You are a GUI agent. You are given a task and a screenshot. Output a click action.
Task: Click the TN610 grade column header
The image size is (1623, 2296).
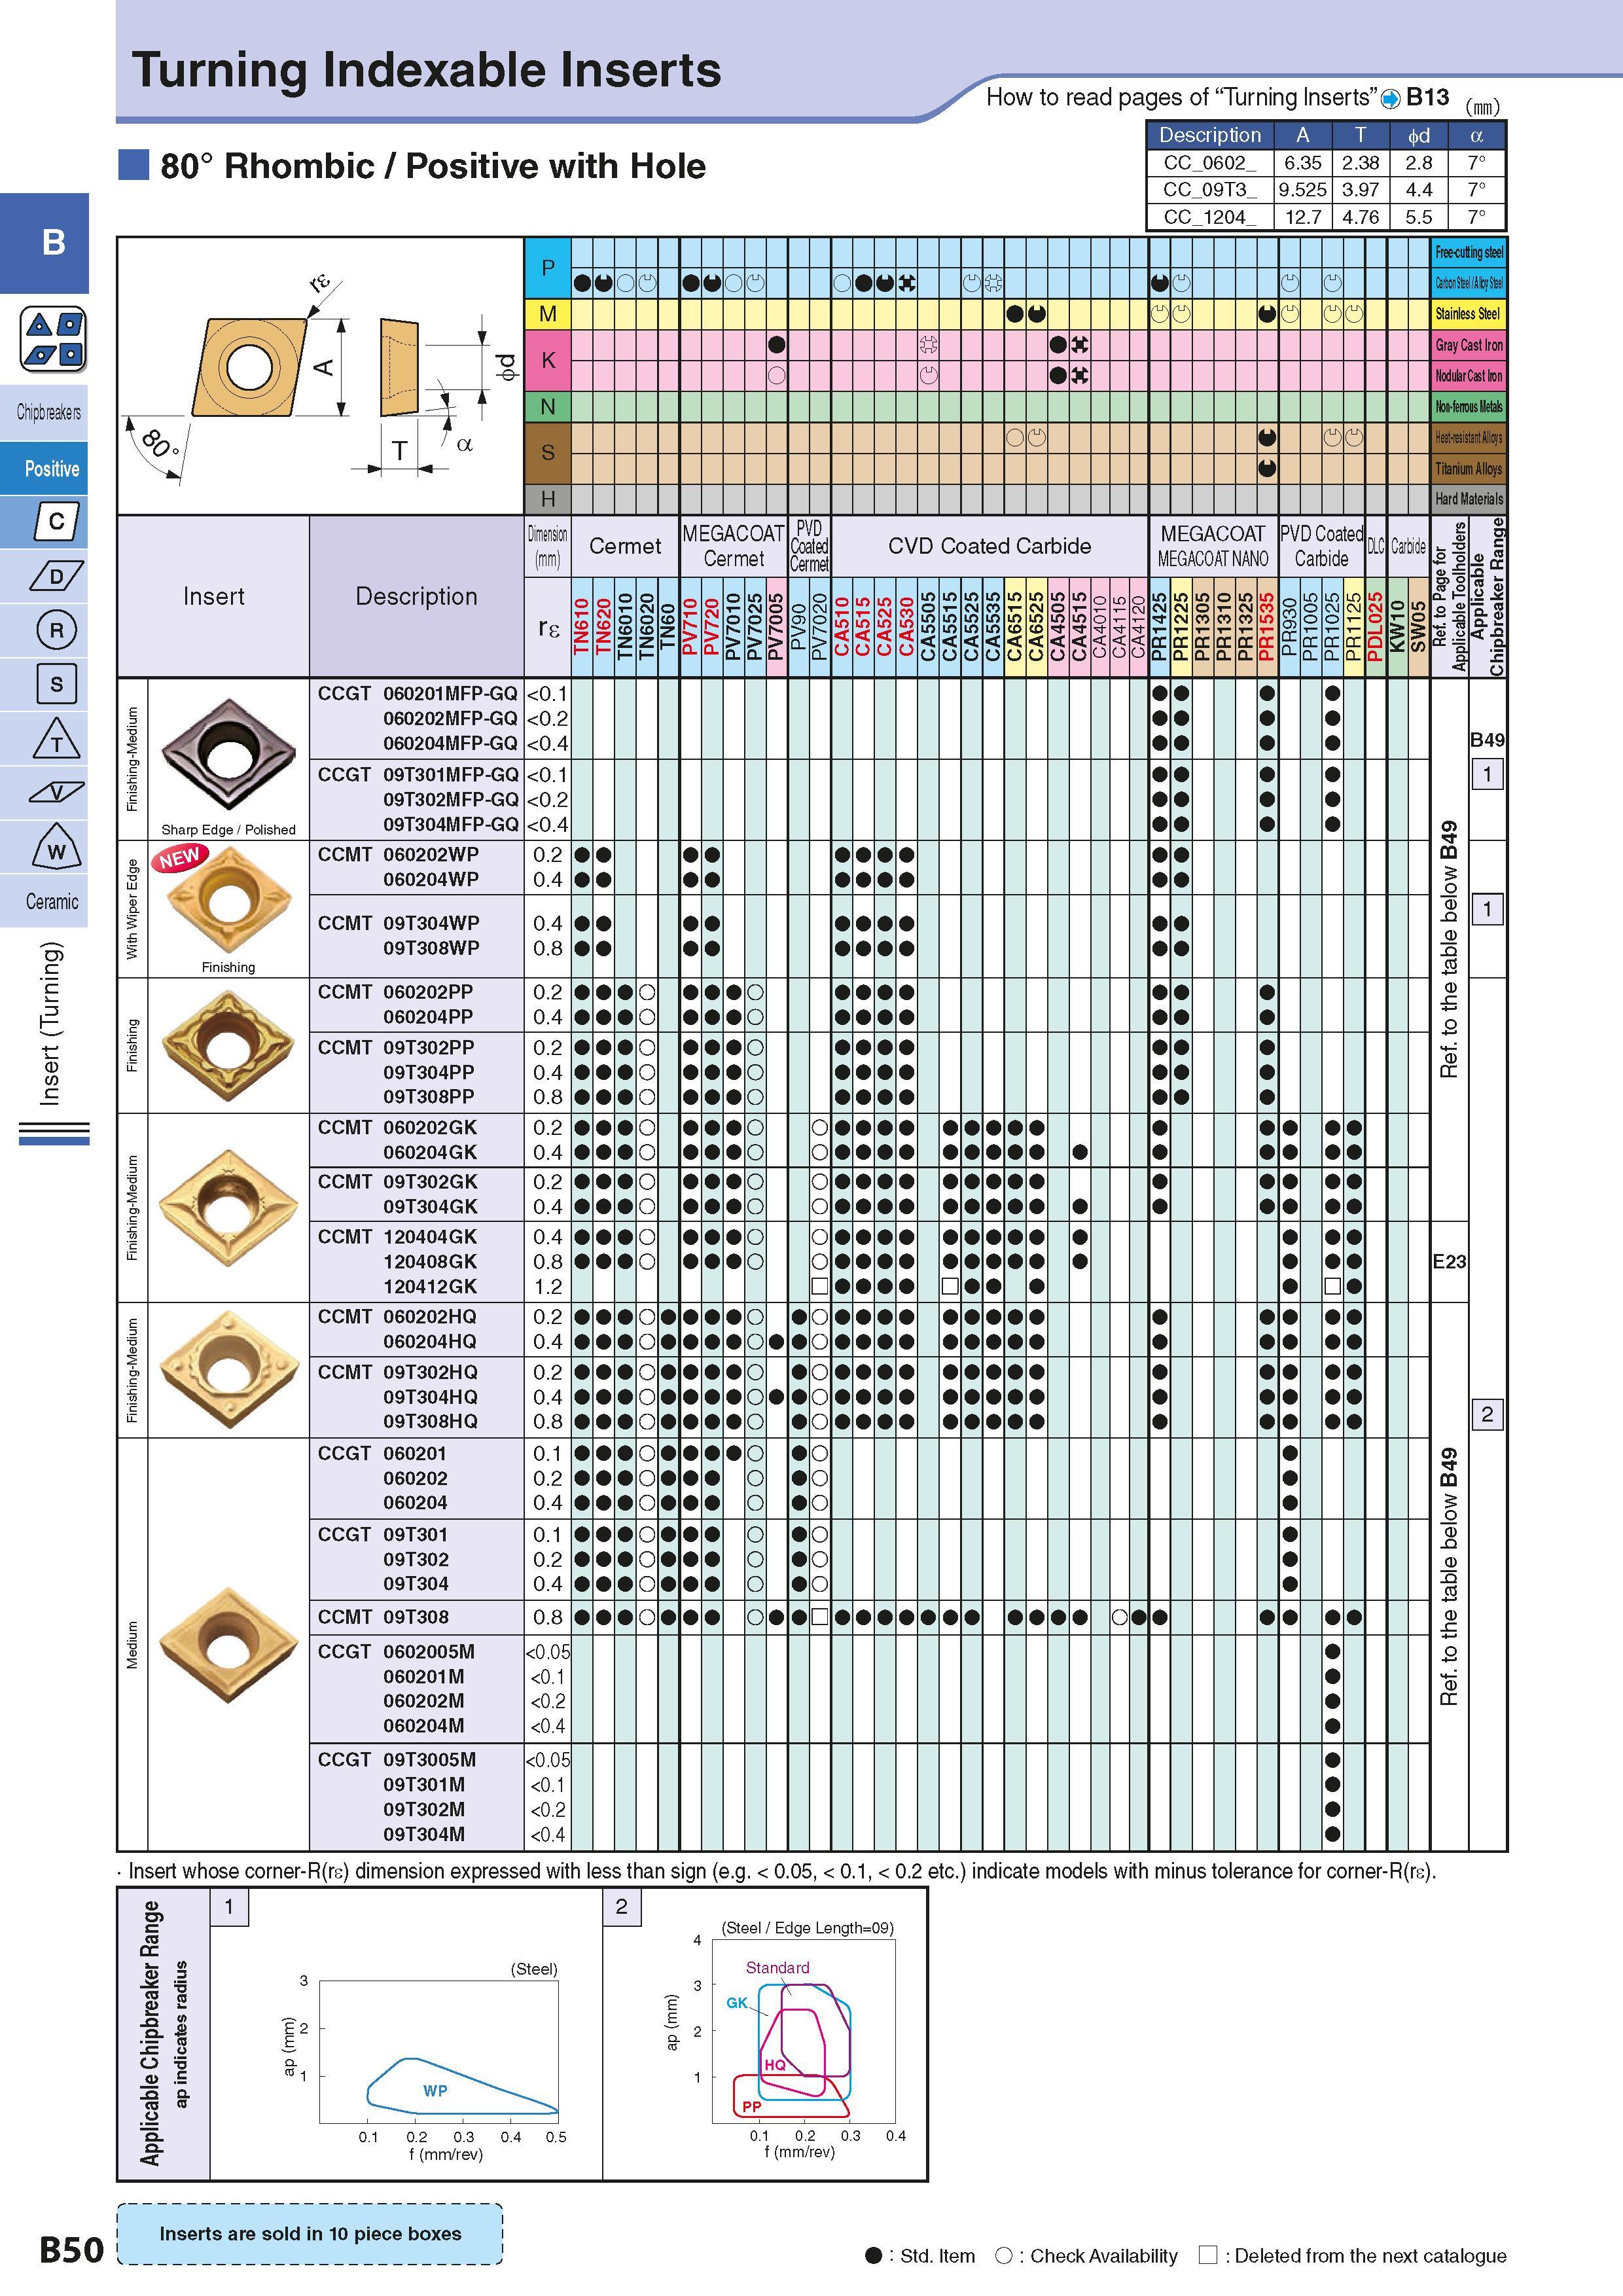(x=582, y=626)
